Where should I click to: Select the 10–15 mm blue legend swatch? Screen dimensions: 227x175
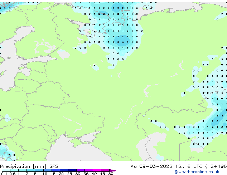click(x=47, y=170)
